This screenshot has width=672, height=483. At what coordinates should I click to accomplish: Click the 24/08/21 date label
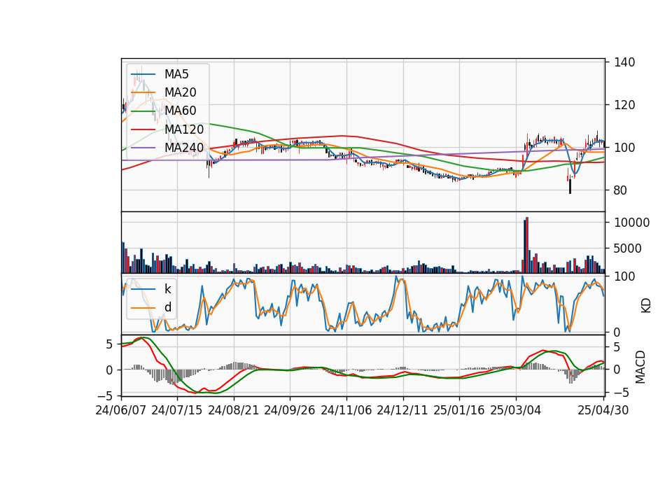click(x=234, y=410)
